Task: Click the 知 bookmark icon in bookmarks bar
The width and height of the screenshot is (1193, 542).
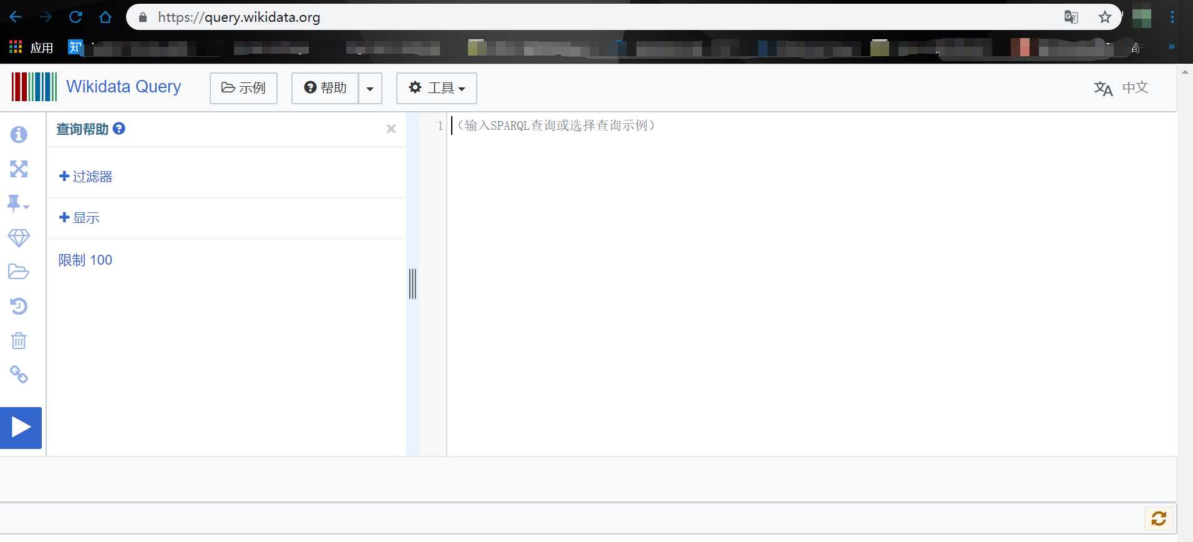Action: [x=75, y=47]
